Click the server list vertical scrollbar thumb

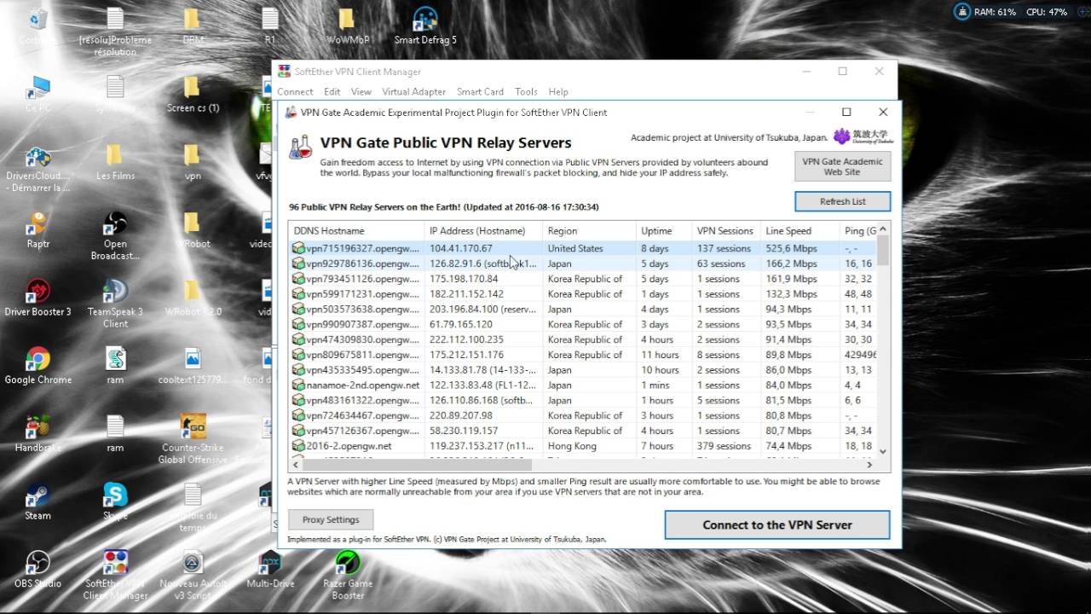pyautogui.click(x=883, y=250)
